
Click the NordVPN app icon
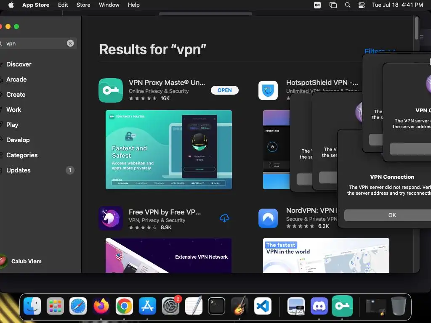point(268,218)
